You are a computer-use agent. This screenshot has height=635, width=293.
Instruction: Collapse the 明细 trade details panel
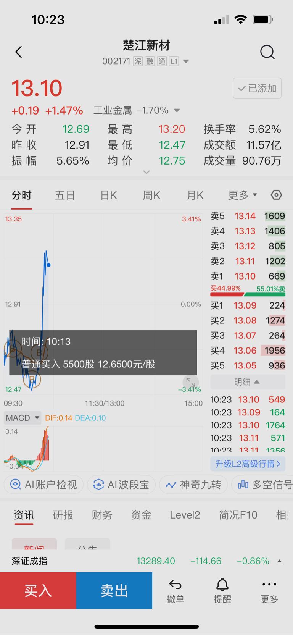pos(247,382)
